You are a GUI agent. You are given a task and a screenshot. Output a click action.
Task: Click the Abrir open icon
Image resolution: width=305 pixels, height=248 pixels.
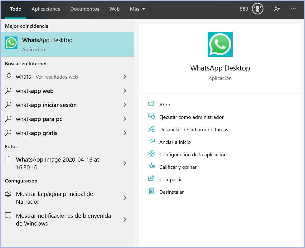click(x=152, y=105)
